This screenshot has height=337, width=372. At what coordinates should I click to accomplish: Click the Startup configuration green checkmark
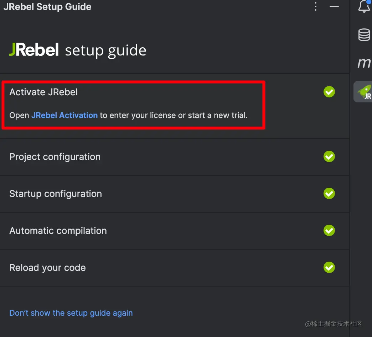click(329, 193)
